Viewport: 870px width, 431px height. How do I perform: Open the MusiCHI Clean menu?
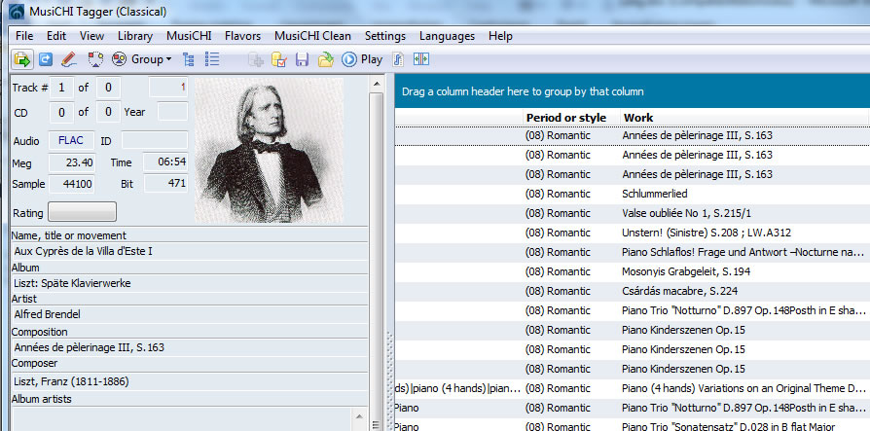coord(312,36)
